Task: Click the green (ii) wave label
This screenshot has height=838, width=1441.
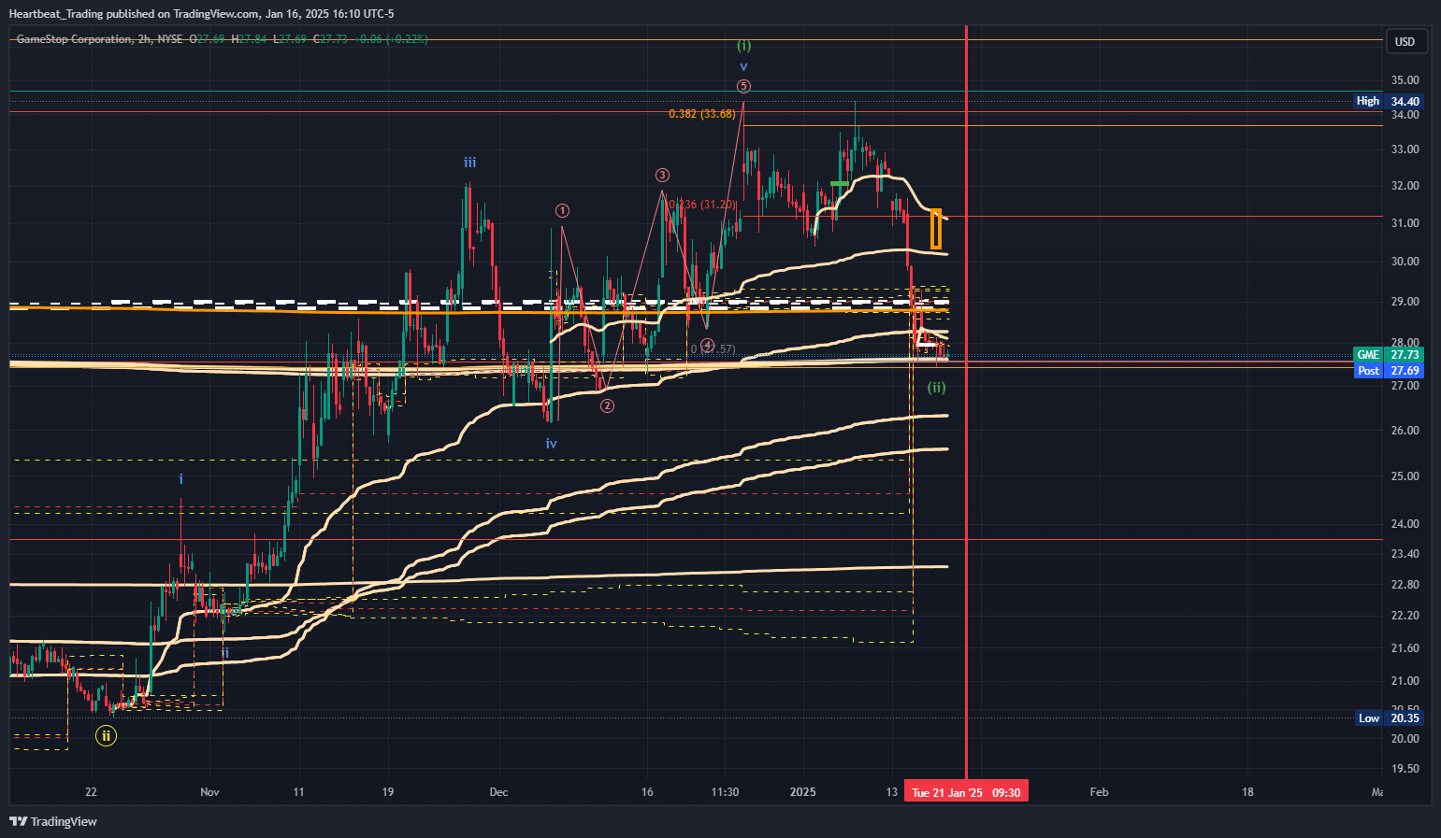Action: point(936,387)
